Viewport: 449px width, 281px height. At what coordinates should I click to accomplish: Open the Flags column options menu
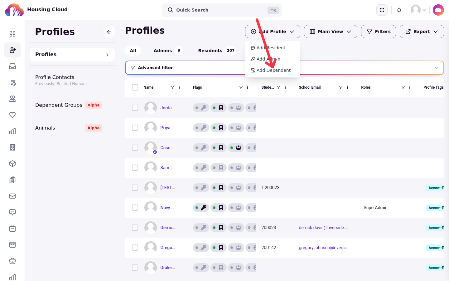click(248, 87)
